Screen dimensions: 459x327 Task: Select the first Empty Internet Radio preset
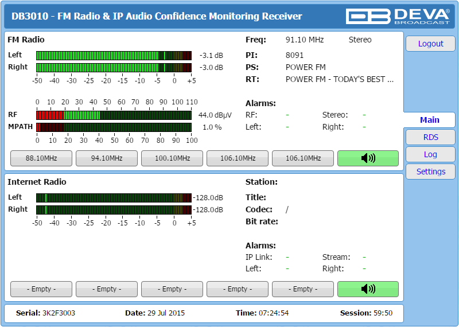41,289
